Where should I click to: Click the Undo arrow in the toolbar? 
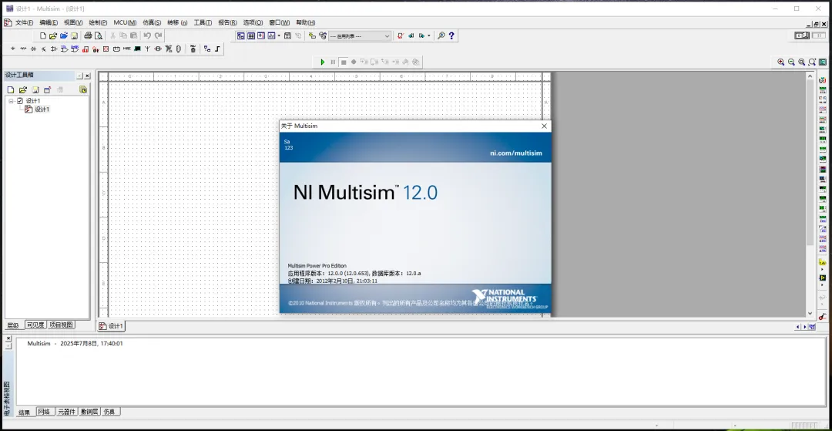tap(147, 35)
